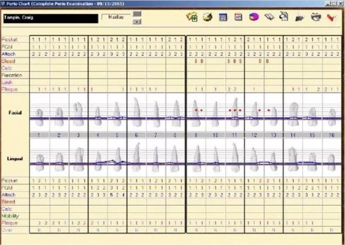
Task: Click the gold disc toolbar icon
Action: point(208,17)
